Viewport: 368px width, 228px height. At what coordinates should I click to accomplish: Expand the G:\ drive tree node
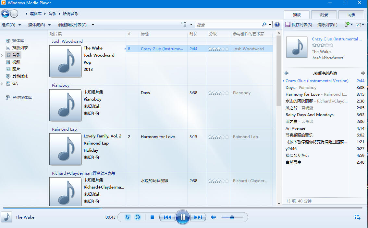(2, 84)
